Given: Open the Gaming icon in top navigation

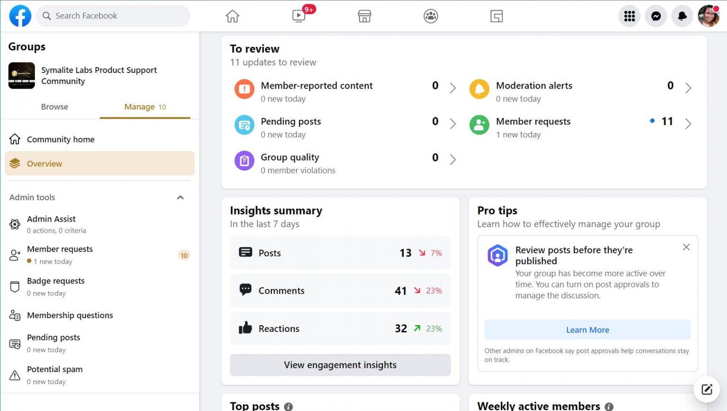Looking at the screenshot, I should pyautogui.click(x=496, y=16).
